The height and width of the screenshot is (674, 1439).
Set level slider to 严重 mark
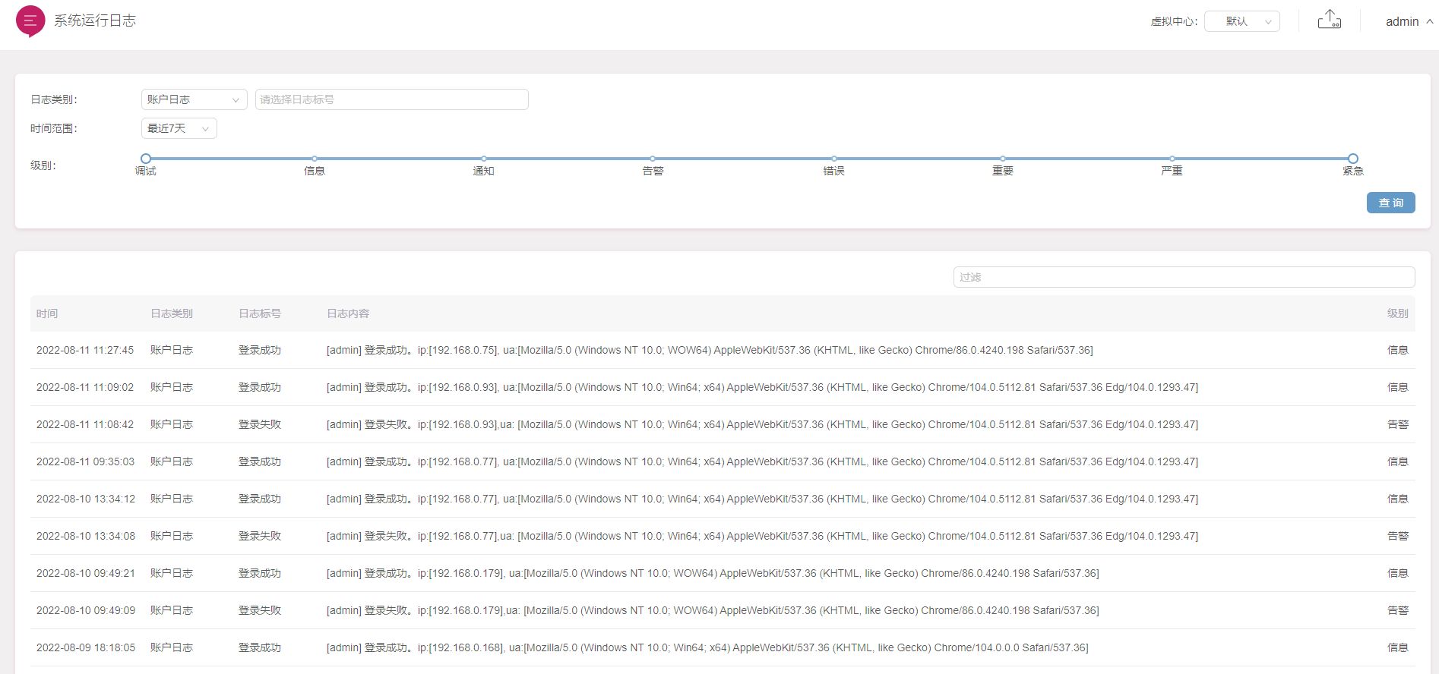pos(1172,159)
